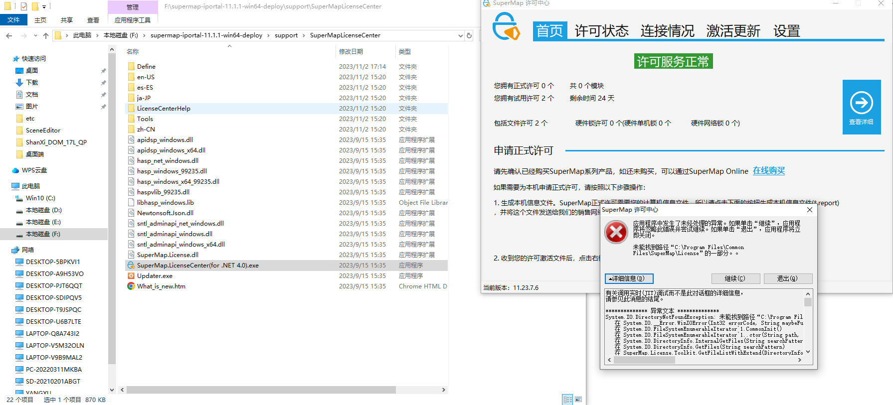Expand the breadcrumb chevron after 本地磁盘 (F:)
Viewport: 893px width, 405px height.
(x=144, y=35)
